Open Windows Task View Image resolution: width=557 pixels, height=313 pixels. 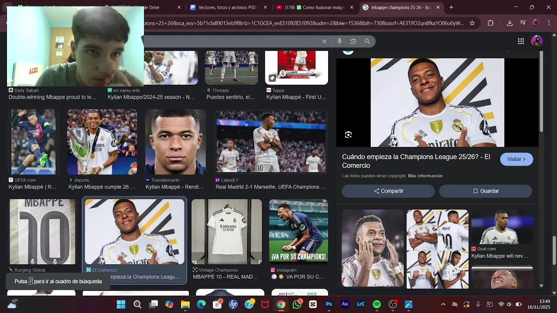[153, 304]
